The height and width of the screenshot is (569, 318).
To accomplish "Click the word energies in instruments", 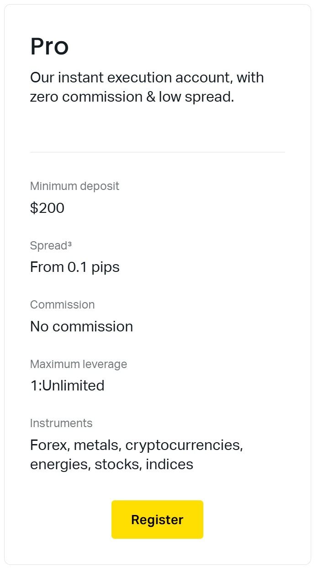I will pos(60,465).
